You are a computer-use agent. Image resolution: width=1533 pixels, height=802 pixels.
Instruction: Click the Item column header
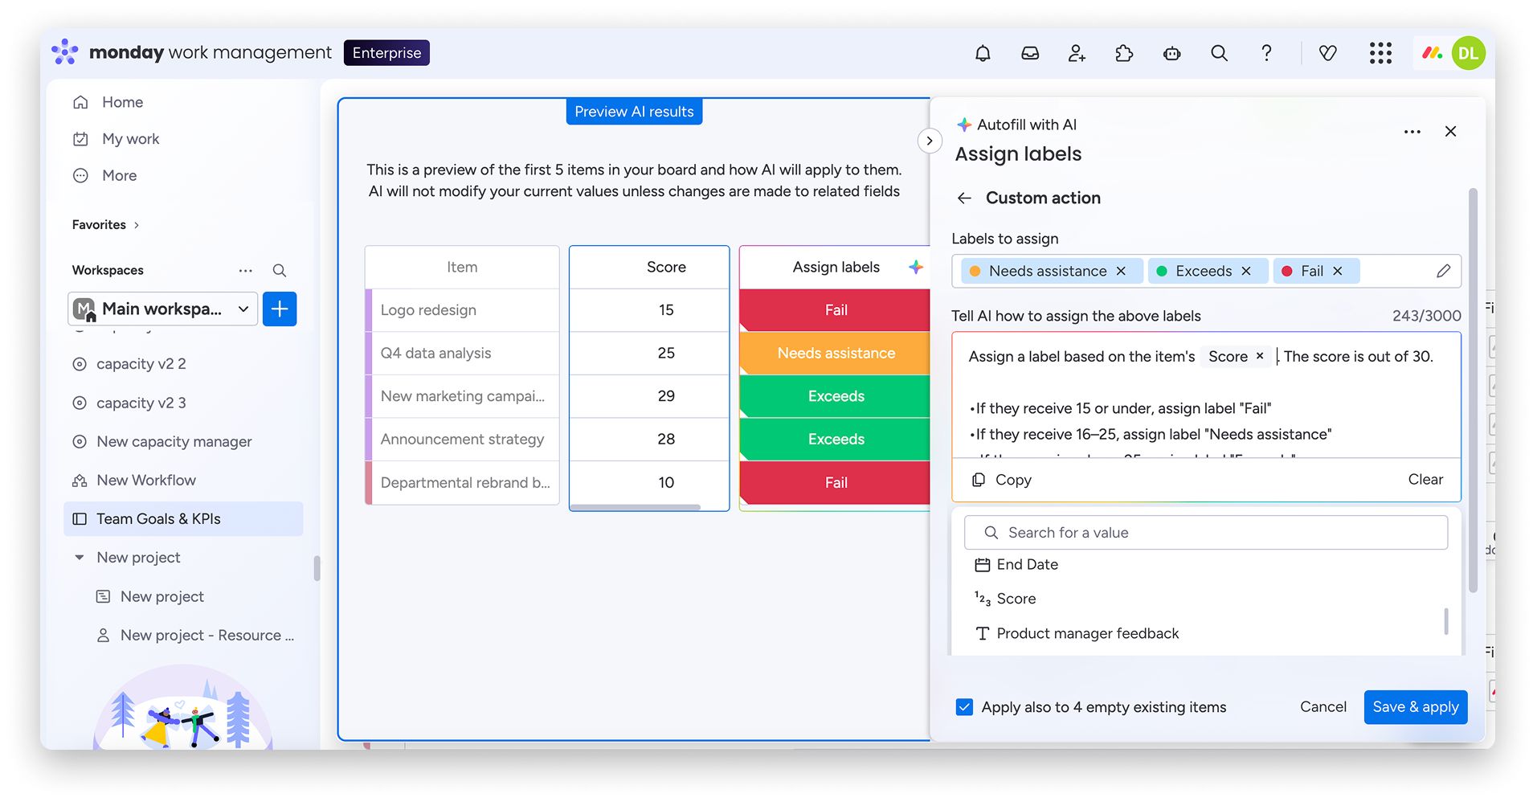pos(462,267)
